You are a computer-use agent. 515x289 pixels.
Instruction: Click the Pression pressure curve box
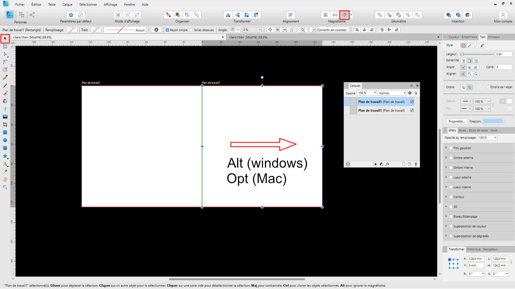coord(493,121)
